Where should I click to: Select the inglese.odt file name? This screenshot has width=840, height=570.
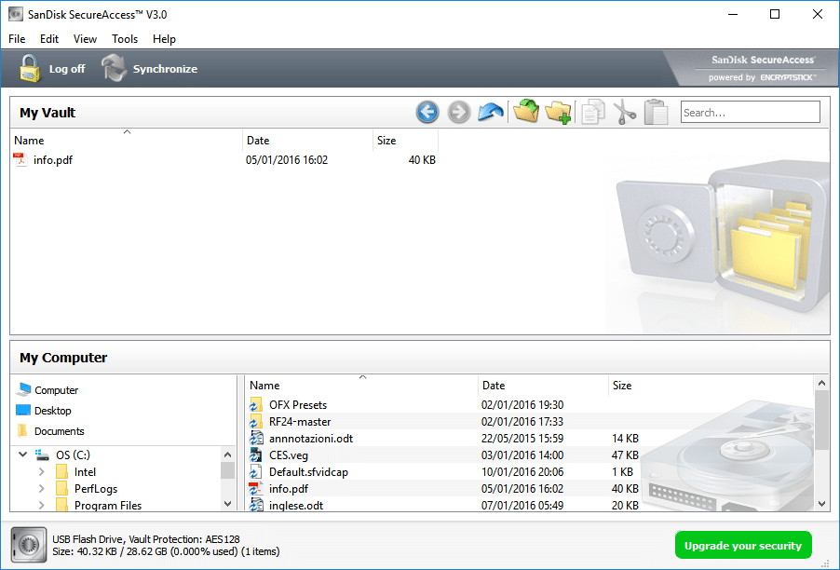tap(296, 505)
